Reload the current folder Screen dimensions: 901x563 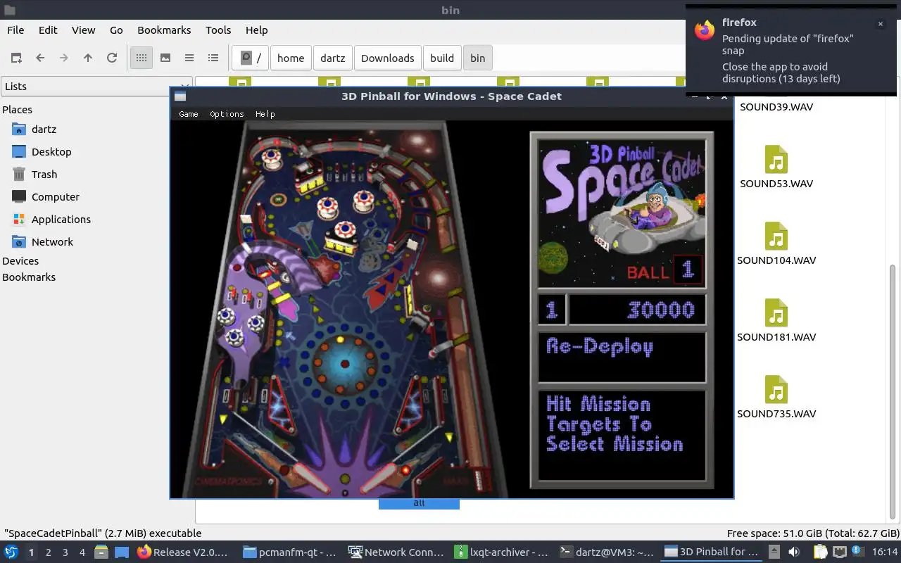click(112, 58)
